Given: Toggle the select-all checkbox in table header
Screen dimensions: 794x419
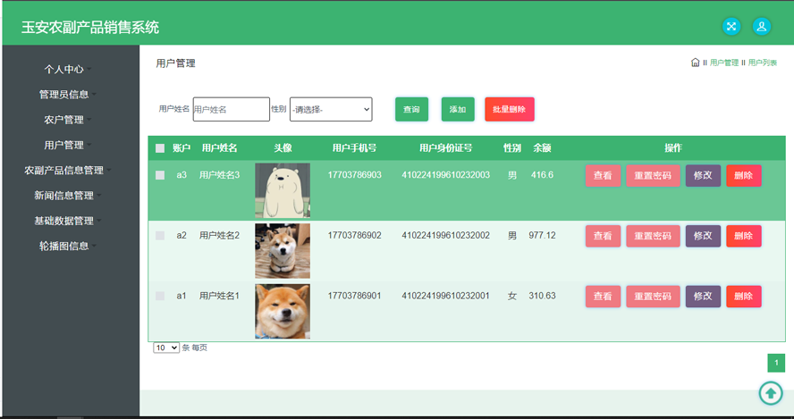Looking at the screenshot, I should click(x=160, y=148).
